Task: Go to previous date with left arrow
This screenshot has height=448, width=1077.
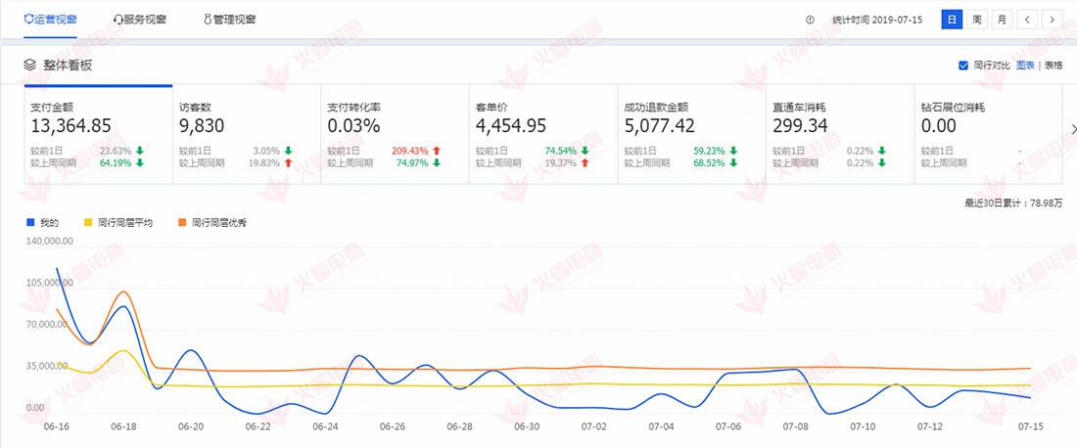Action: click(1027, 20)
